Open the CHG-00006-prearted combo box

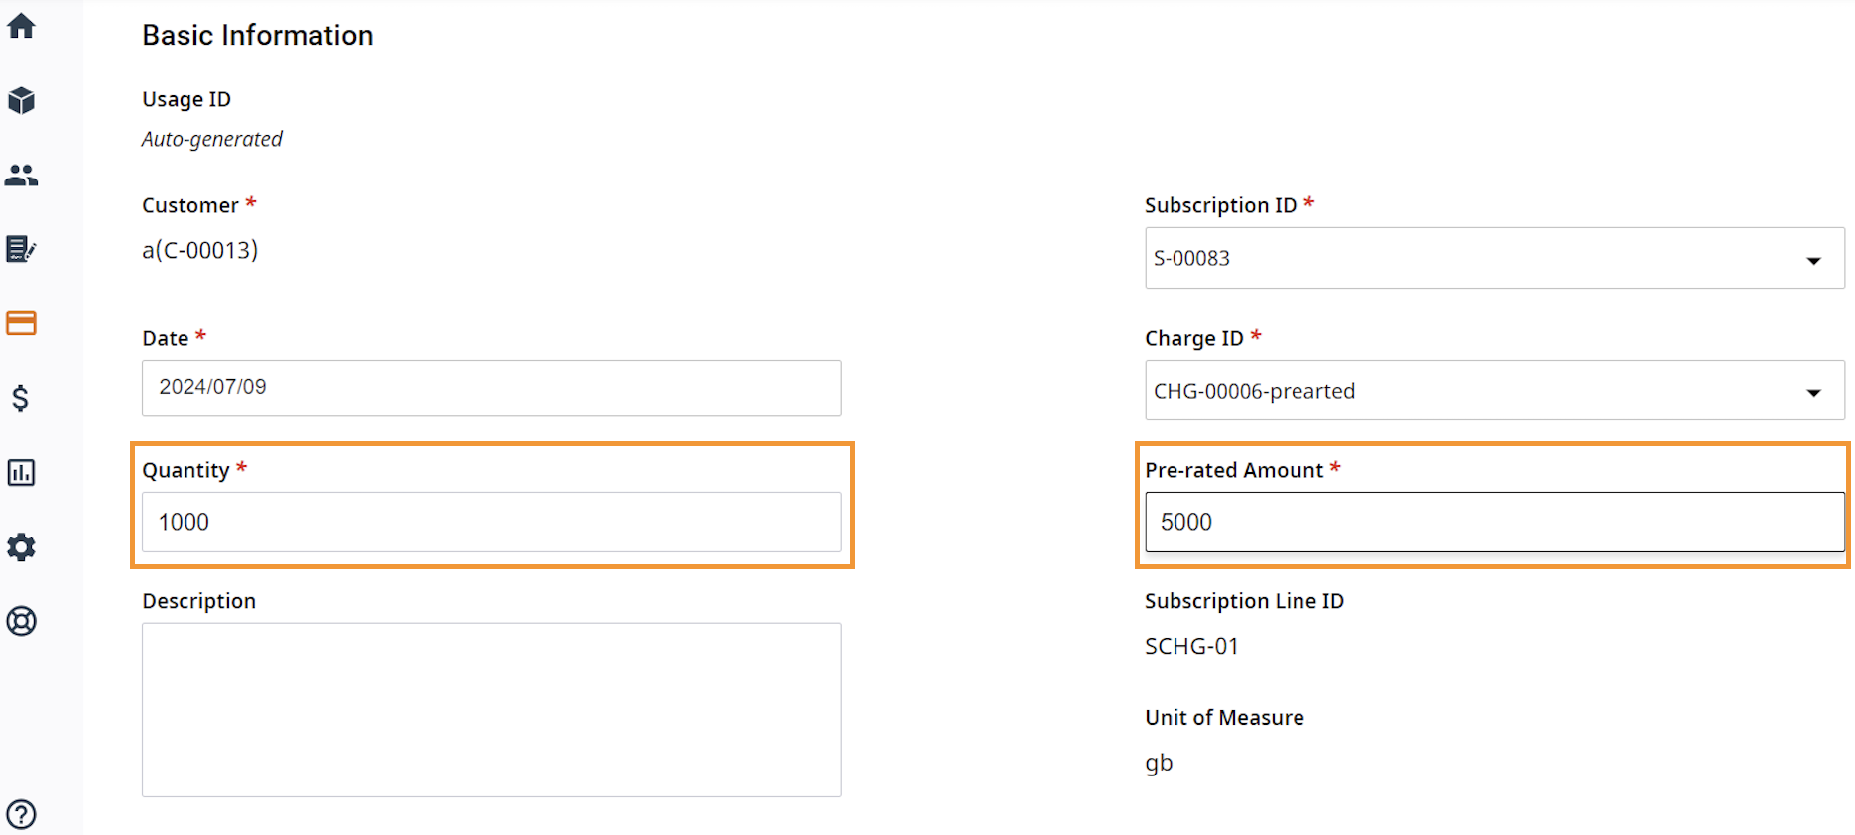pyautogui.click(x=1495, y=391)
